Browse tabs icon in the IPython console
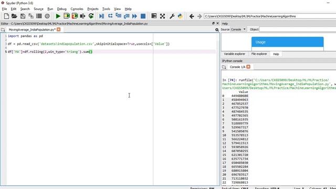 tap(224, 67)
